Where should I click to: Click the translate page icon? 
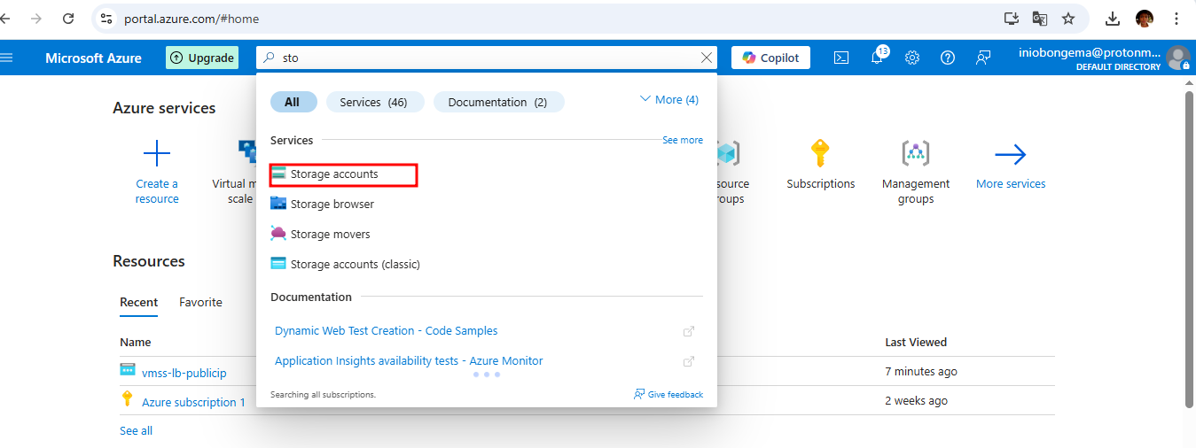coord(1040,19)
